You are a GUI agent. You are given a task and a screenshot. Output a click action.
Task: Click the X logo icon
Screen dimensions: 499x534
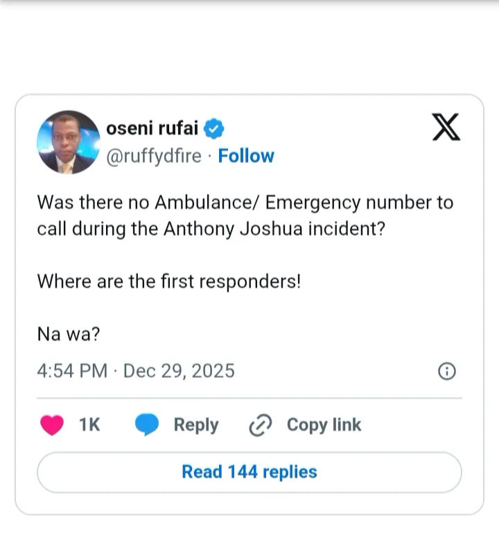click(446, 127)
